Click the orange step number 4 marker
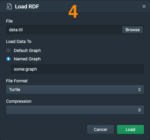The height and width of the screenshot is (140, 150). click(73, 11)
